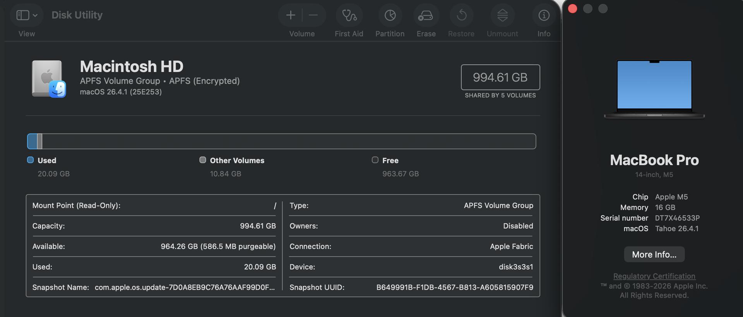Select the Used row value in details table
The height and width of the screenshot is (317, 743).
click(x=260, y=267)
